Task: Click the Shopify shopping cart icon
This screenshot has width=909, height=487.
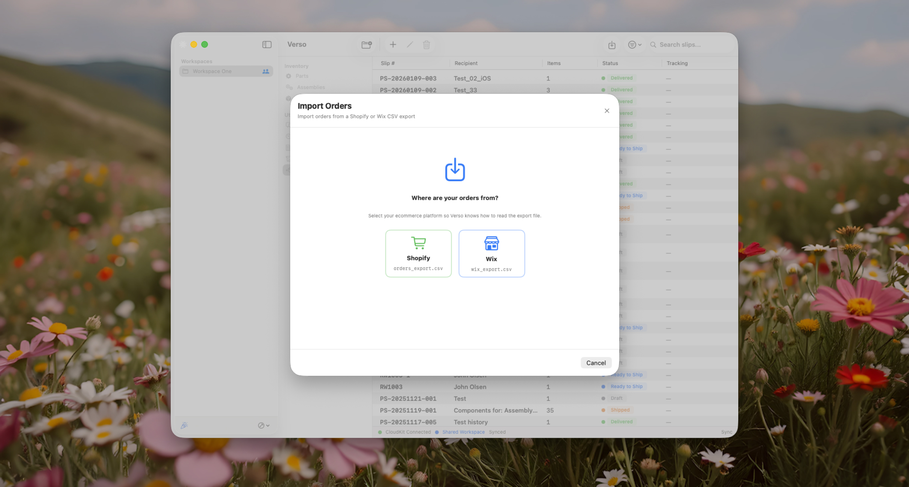Action: (418, 243)
